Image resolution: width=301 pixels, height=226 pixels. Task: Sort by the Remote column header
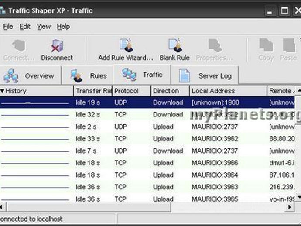click(281, 91)
